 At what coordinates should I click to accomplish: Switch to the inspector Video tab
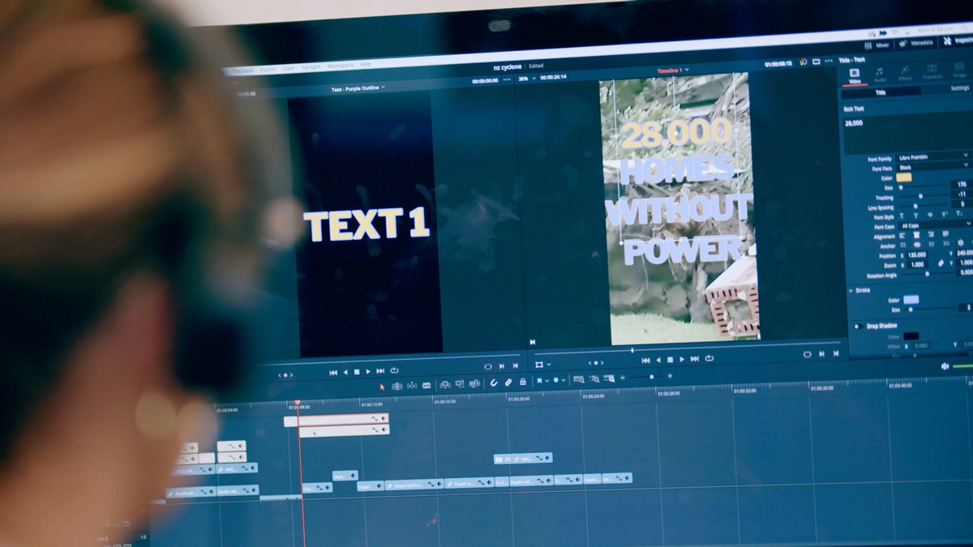pyautogui.click(x=855, y=75)
